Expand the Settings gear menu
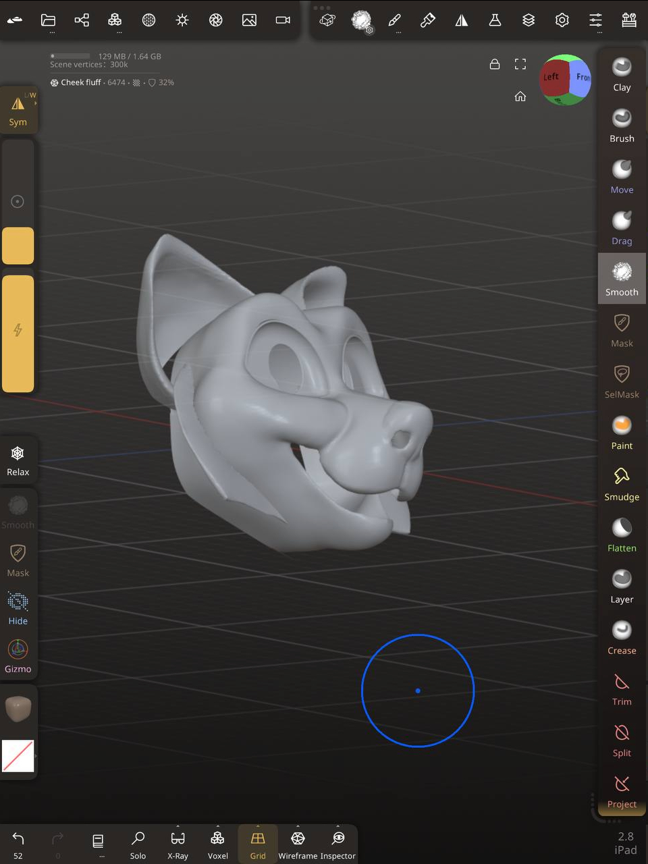Image resolution: width=648 pixels, height=864 pixels. coord(562,20)
